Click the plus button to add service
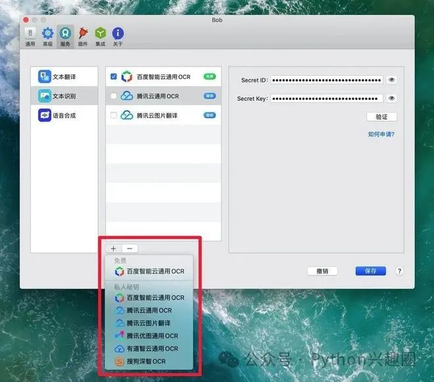 pyautogui.click(x=114, y=249)
